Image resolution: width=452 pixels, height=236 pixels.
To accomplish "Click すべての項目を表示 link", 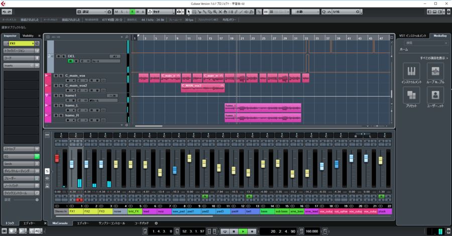I will click(434, 58).
